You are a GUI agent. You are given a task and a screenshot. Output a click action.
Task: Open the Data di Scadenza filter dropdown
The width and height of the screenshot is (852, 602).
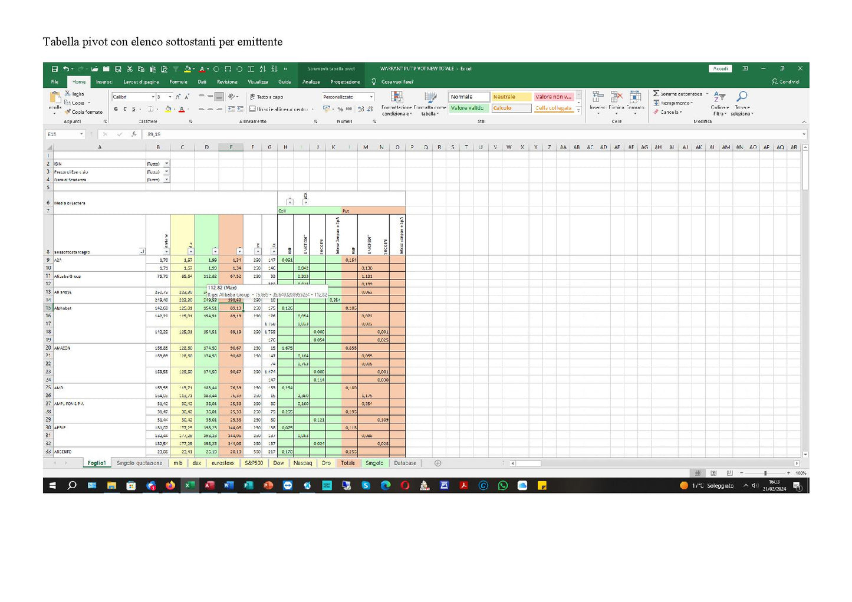167,179
